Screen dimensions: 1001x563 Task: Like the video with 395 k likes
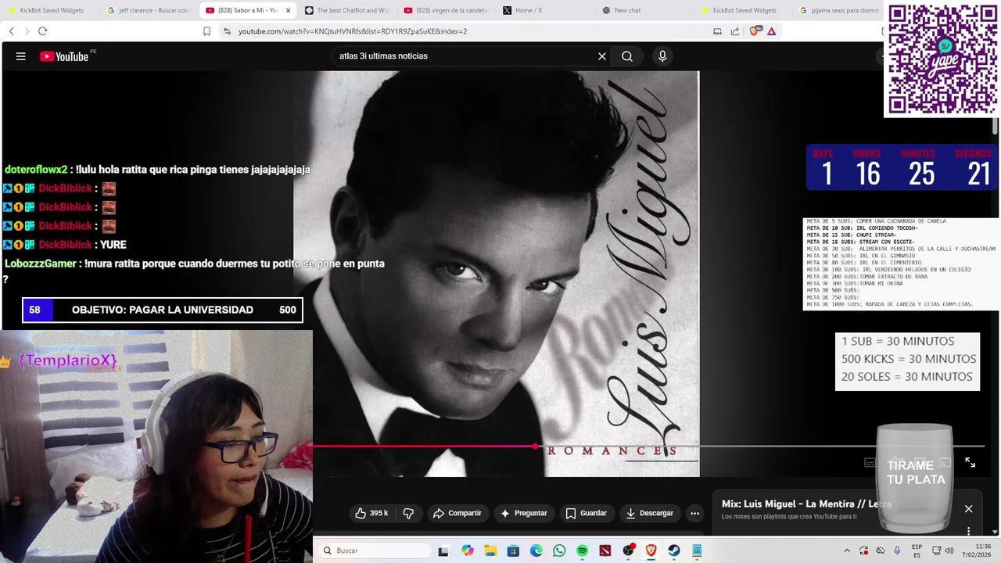pyautogui.click(x=371, y=513)
